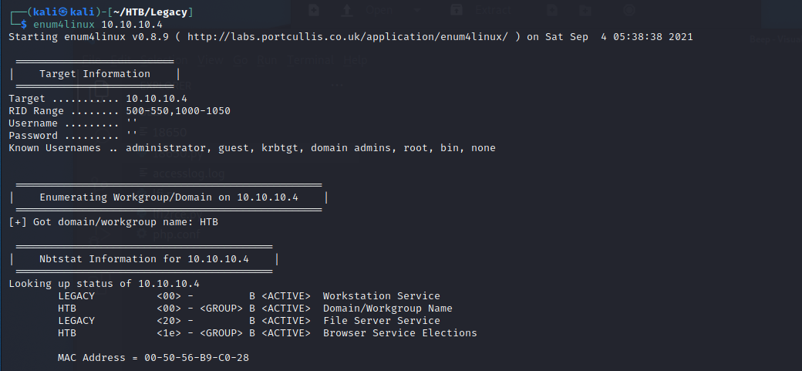The image size is (802, 371).
Task: Click the Explorer more actions ellipsis
Action: click(x=337, y=85)
